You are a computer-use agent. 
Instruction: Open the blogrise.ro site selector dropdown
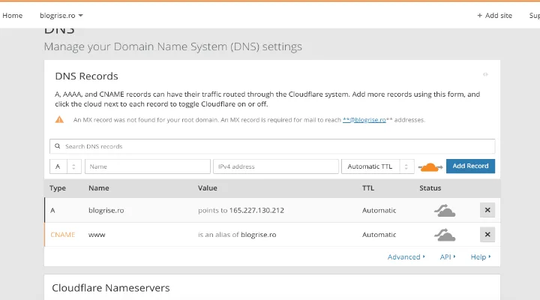point(61,16)
